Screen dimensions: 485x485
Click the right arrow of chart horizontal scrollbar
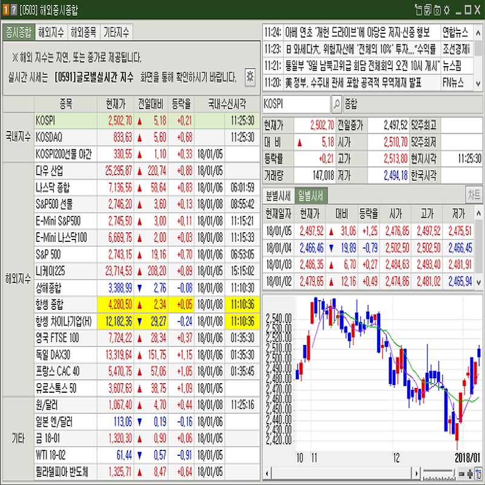point(416,473)
